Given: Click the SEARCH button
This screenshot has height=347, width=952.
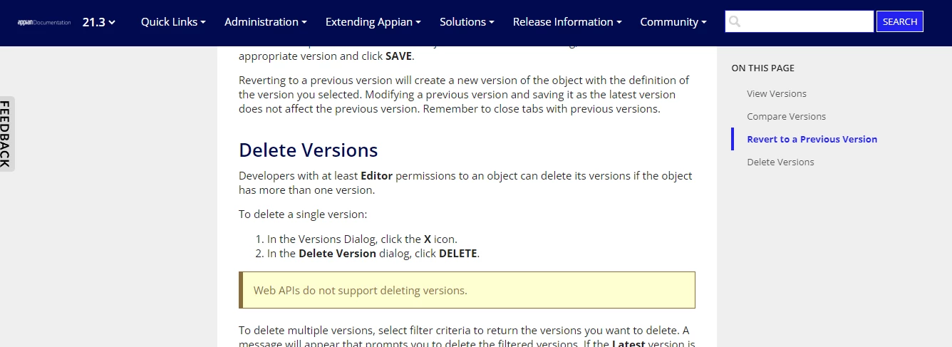Looking at the screenshot, I should point(899,21).
